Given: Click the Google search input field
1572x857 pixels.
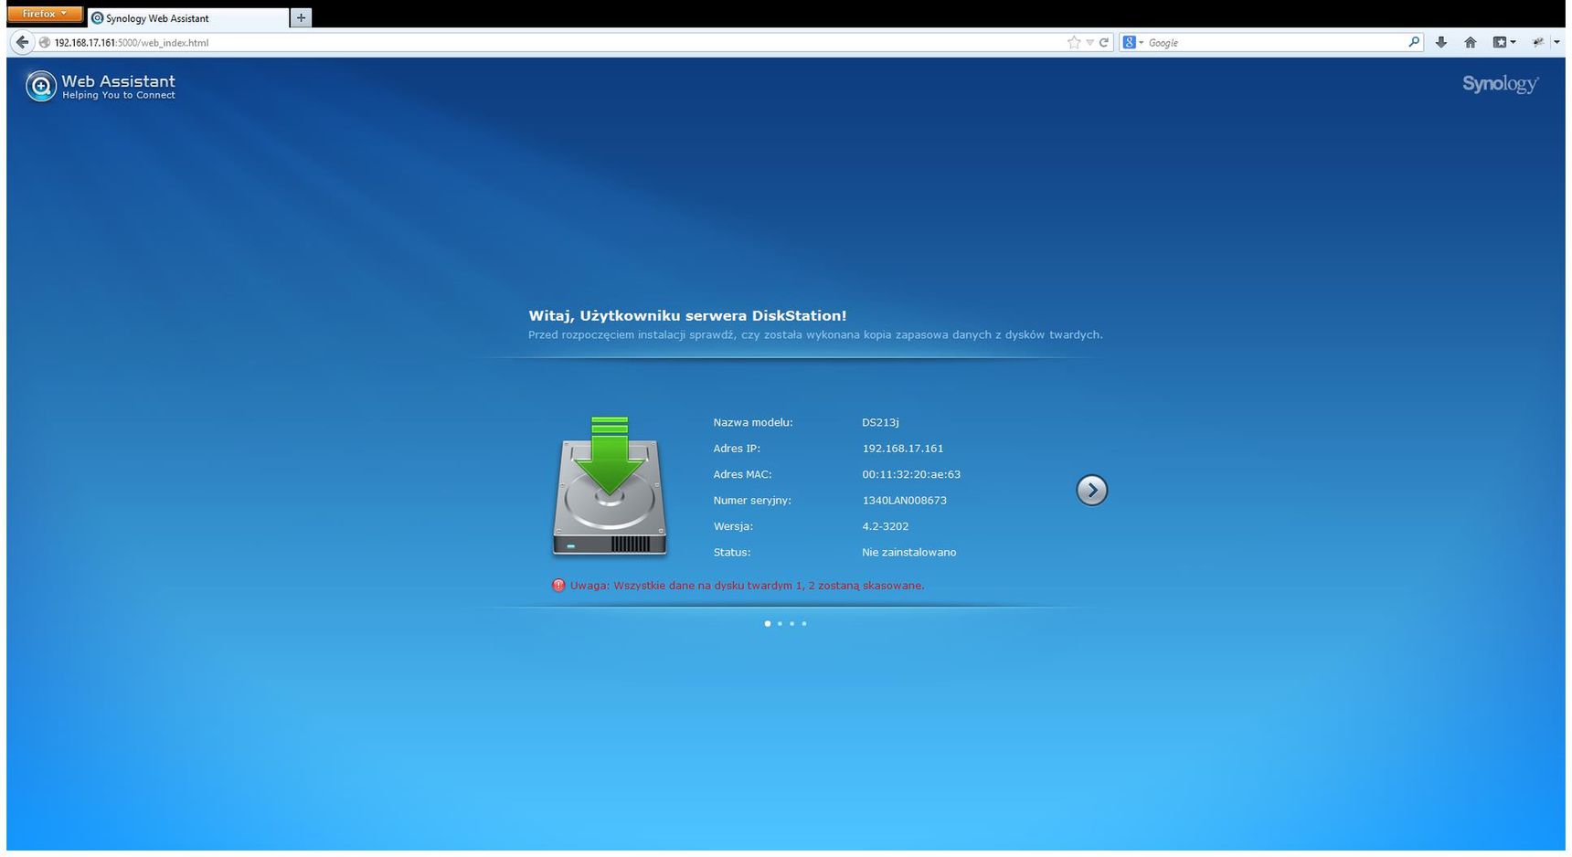Looking at the screenshot, I should 1276,42.
